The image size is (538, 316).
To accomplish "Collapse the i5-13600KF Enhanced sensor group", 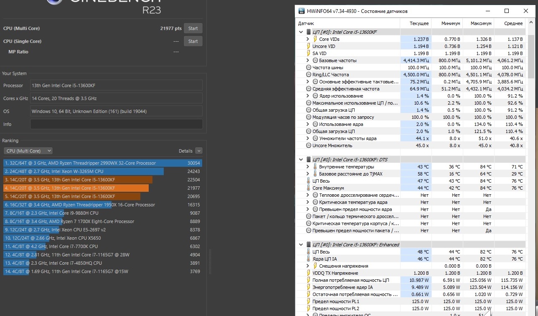I will [301, 245].
